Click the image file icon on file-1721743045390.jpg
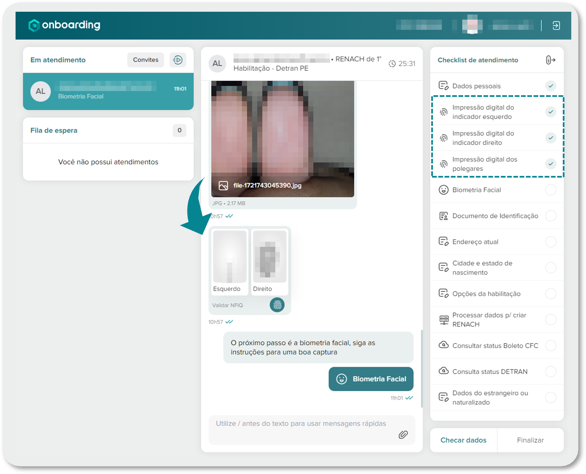 (223, 186)
